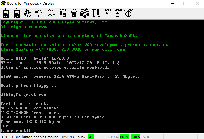Click the Power button
Screen dimensions: 204x139
pos(128,13)
